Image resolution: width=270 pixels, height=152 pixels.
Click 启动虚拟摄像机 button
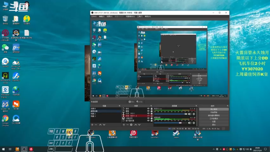214,115
